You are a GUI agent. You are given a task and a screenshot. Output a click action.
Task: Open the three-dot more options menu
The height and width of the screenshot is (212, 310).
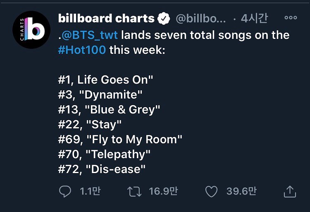coord(291,18)
